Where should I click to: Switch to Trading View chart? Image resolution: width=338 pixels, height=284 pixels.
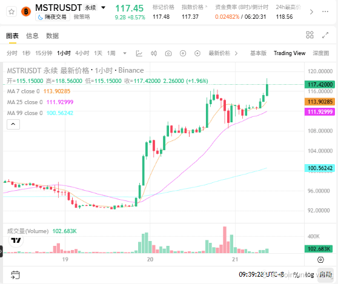pyautogui.click(x=290, y=53)
